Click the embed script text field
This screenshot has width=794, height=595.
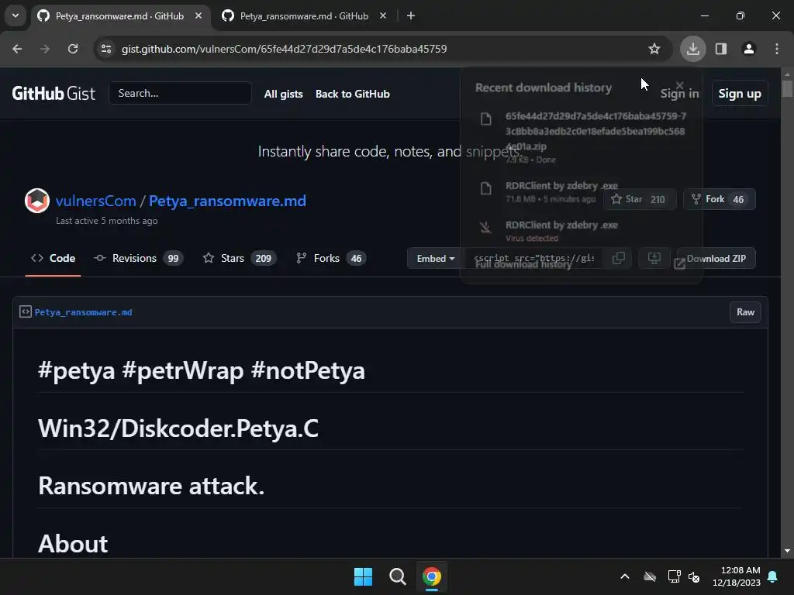click(x=533, y=259)
